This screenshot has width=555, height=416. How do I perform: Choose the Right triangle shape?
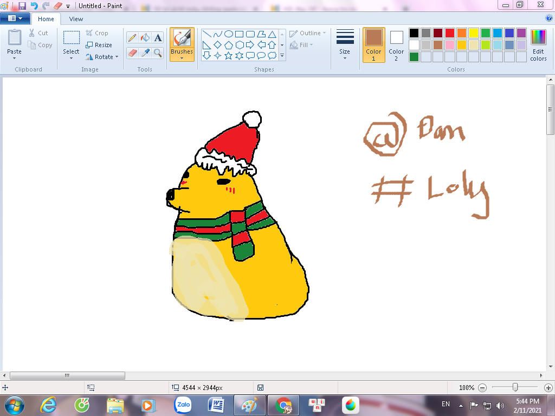pos(207,45)
